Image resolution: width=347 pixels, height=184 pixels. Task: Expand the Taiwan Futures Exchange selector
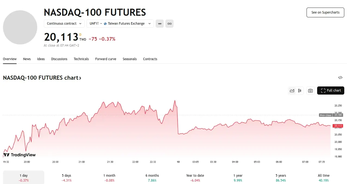click(x=119, y=24)
